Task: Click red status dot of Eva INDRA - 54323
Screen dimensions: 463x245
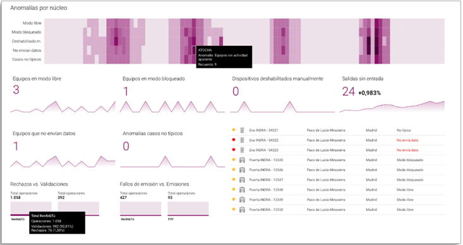Action: tap(234, 150)
